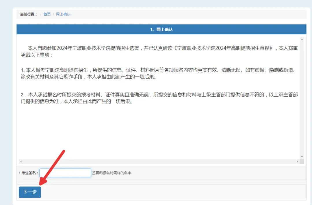This screenshot has height=205, width=312.
Task: Click the vertical scrollbar track of agreement
Action: [302, 98]
